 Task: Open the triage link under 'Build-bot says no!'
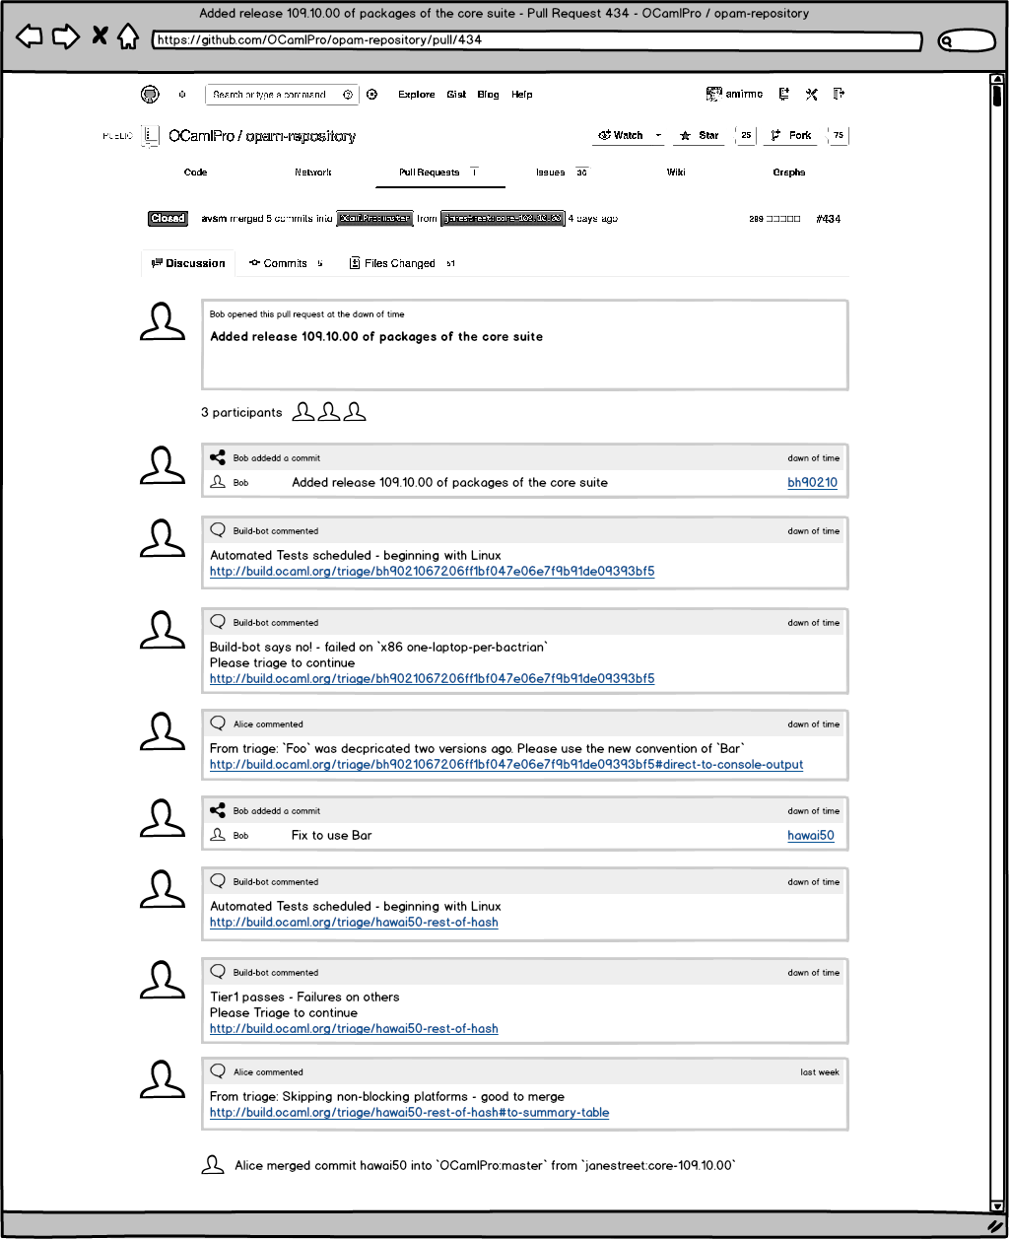tap(433, 679)
